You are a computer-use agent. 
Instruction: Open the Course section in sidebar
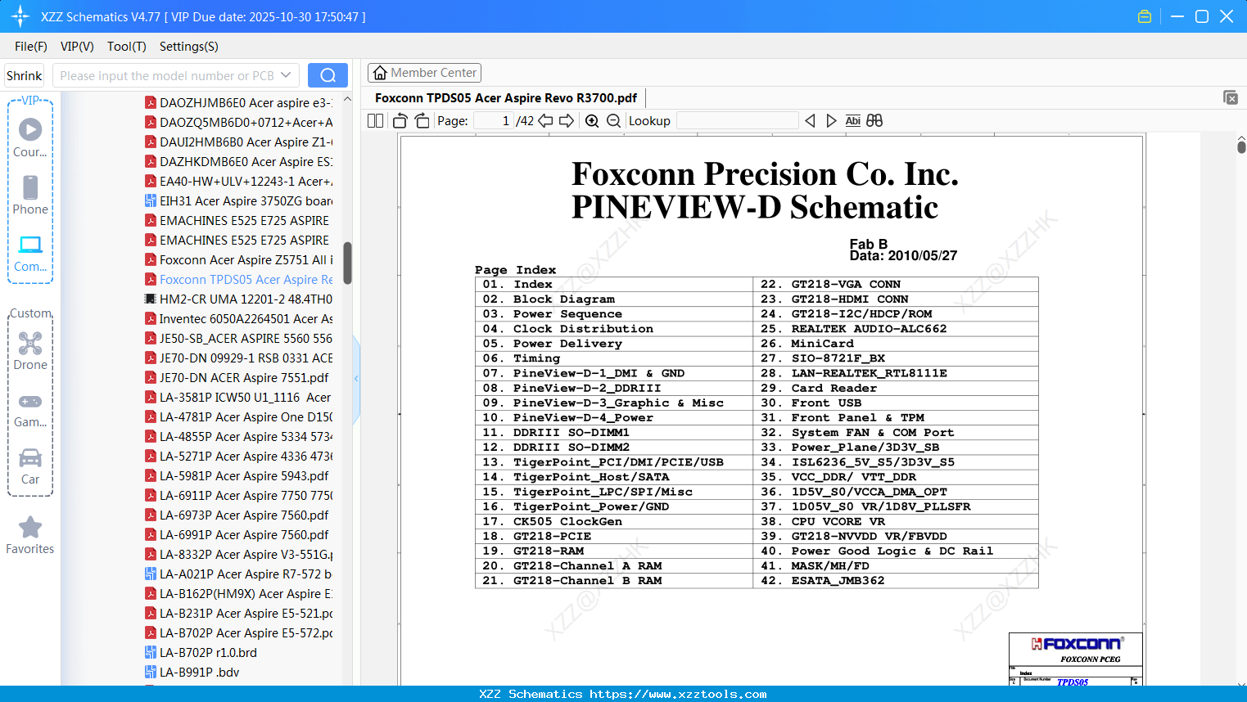[30, 138]
